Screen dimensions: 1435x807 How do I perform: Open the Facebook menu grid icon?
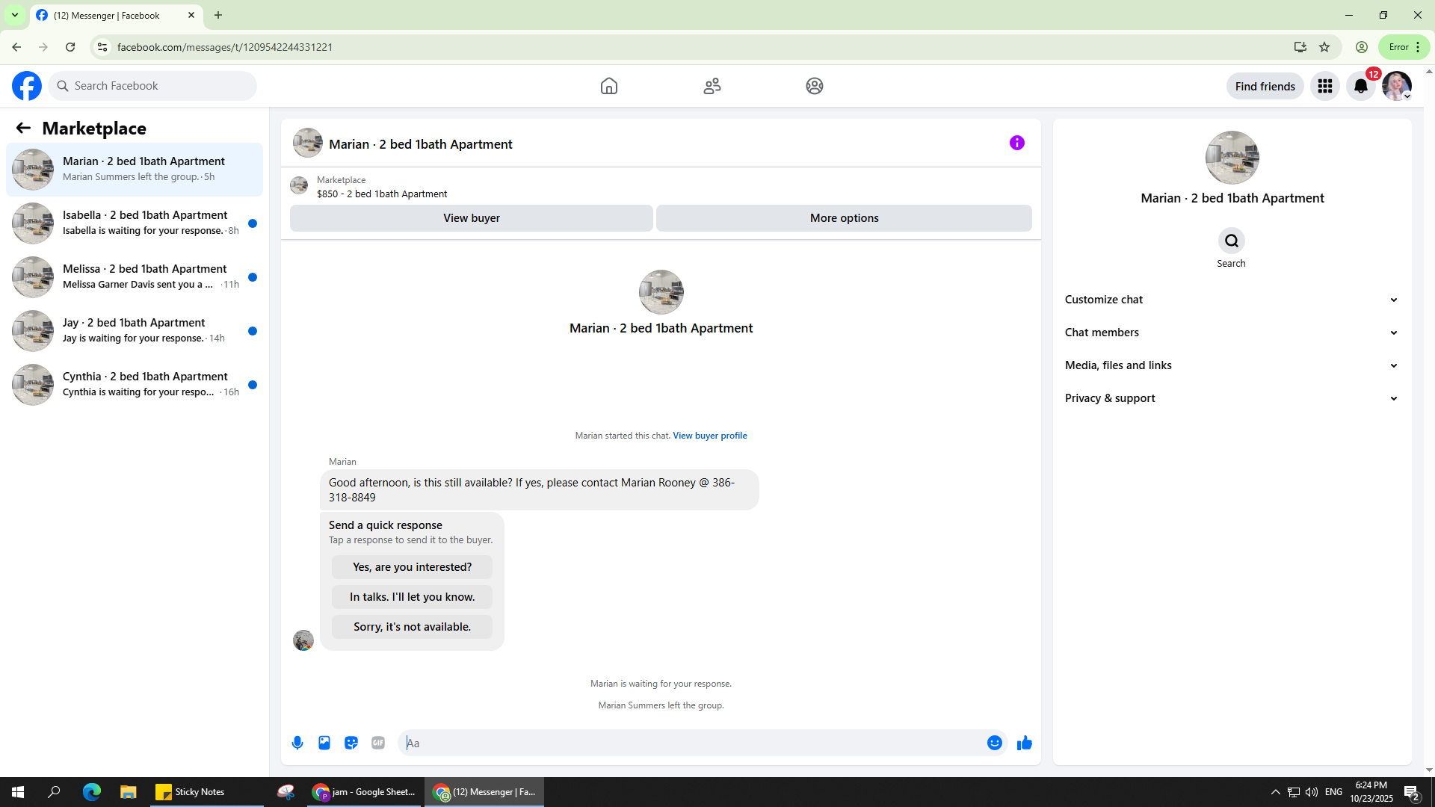coord(1325,87)
